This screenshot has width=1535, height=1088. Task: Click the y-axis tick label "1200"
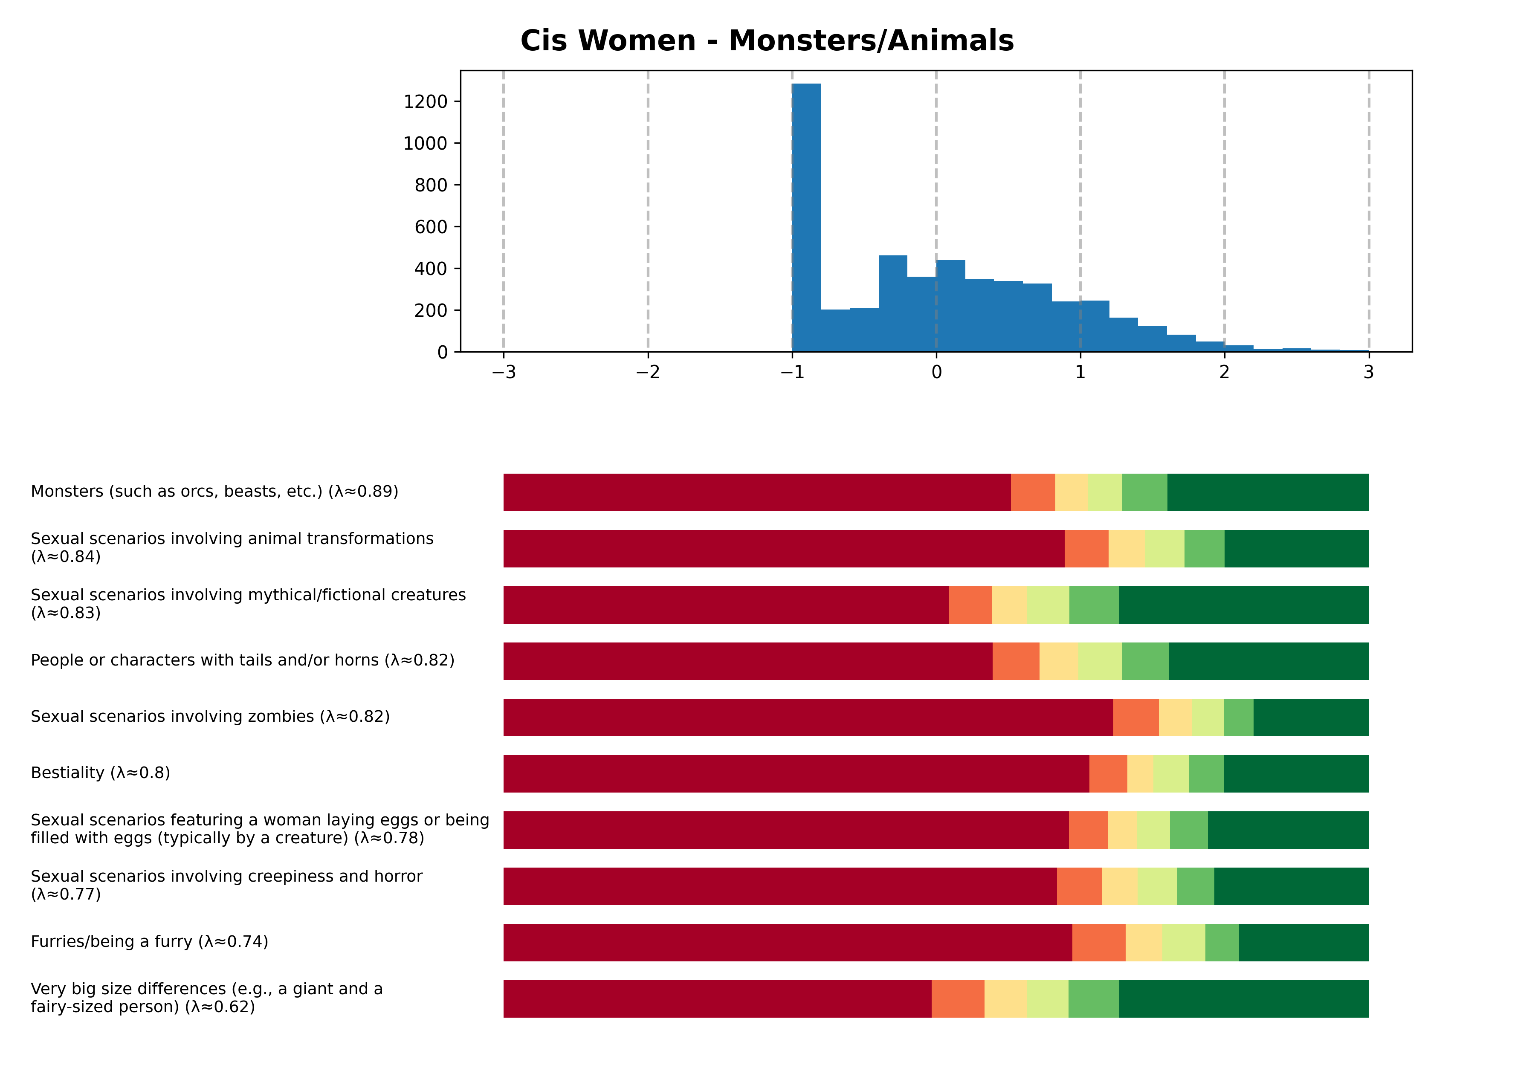(425, 102)
